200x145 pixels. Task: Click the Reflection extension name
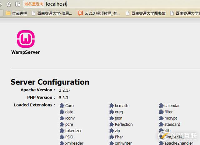[124, 124]
